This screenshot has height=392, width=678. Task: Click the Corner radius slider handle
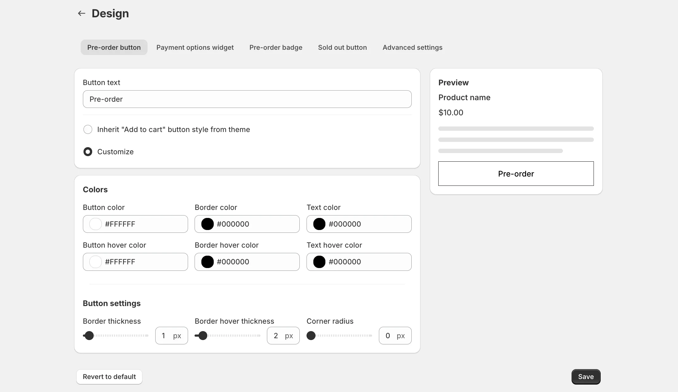tap(311, 335)
